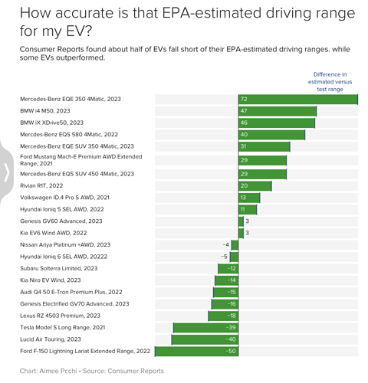Click the Ford F-150 Lightning bar showing -50

pos(197,352)
